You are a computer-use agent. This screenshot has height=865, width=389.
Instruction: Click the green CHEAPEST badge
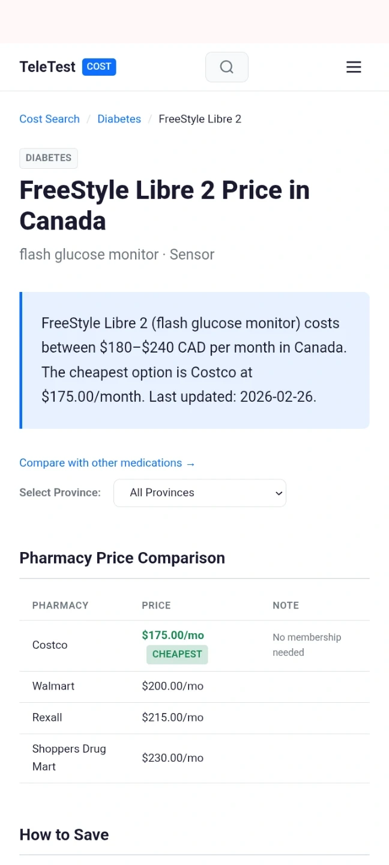click(177, 654)
